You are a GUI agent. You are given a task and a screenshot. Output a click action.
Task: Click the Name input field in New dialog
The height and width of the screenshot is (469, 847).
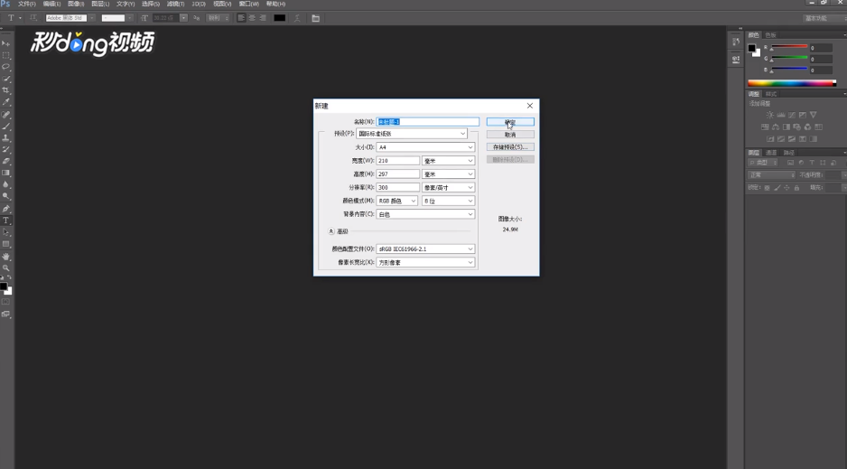pos(428,122)
